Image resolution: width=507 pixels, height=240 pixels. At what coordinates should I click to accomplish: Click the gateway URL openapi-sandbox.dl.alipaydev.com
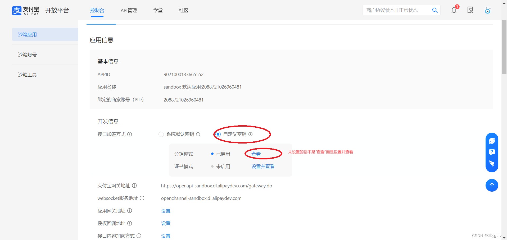coord(216,186)
